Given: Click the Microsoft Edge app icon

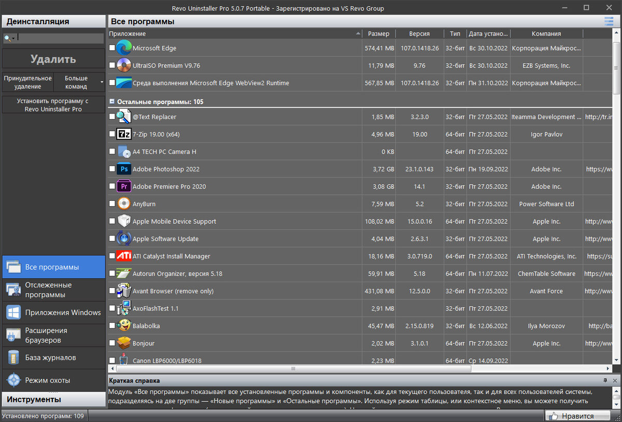Looking at the screenshot, I should coord(124,48).
